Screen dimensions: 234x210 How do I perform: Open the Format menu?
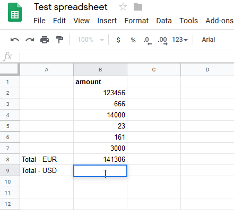[x=136, y=21]
